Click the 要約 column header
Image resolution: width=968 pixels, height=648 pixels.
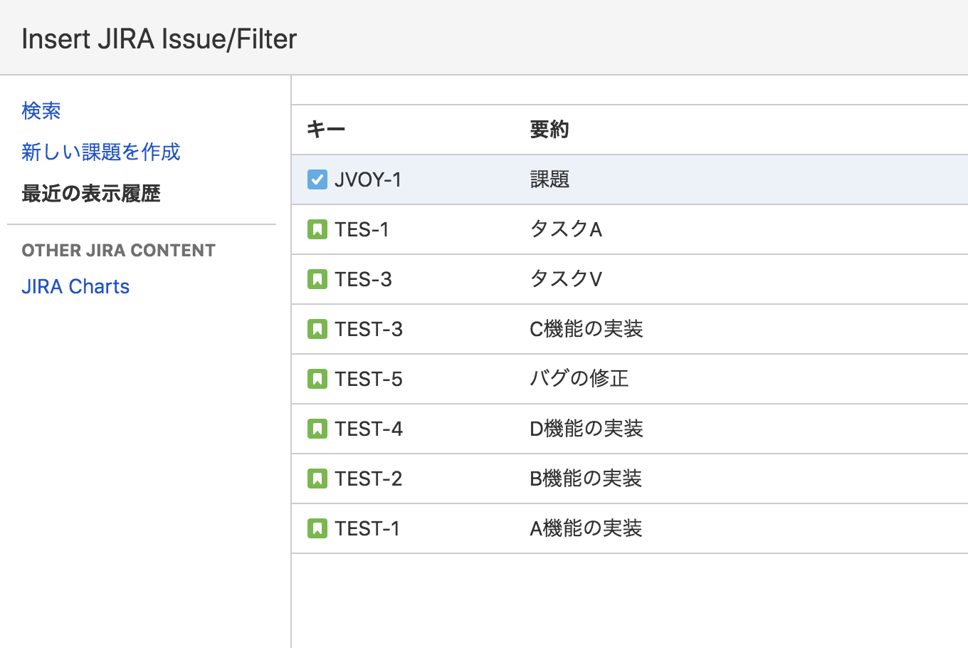click(x=549, y=130)
